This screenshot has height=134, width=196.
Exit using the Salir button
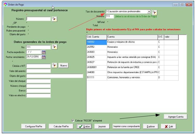click(x=168, y=126)
